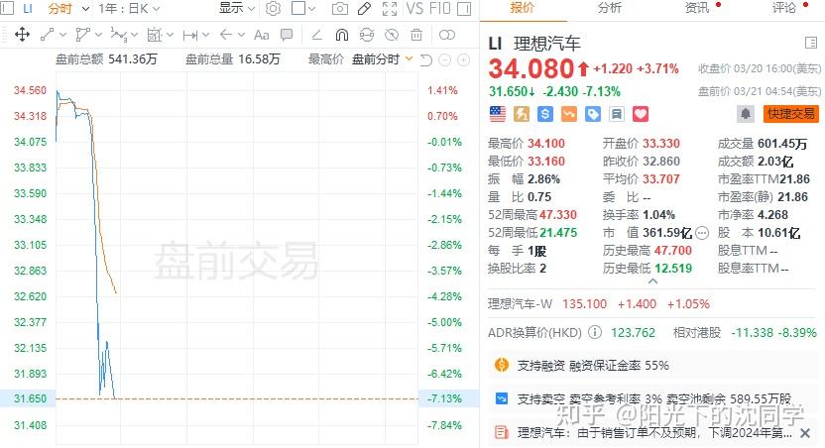Image resolution: width=825 pixels, height=448 pixels.
Task: Select the left arrow annotation tool
Action: coord(226,35)
